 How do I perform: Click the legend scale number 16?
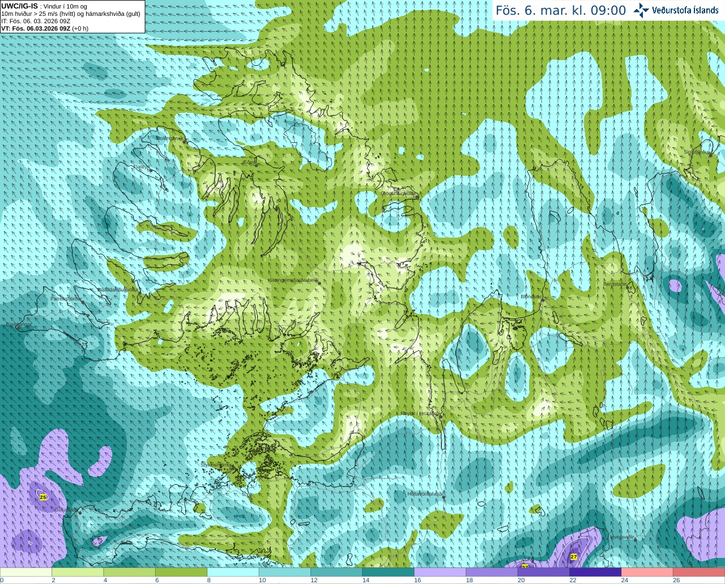click(x=417, y=580)
